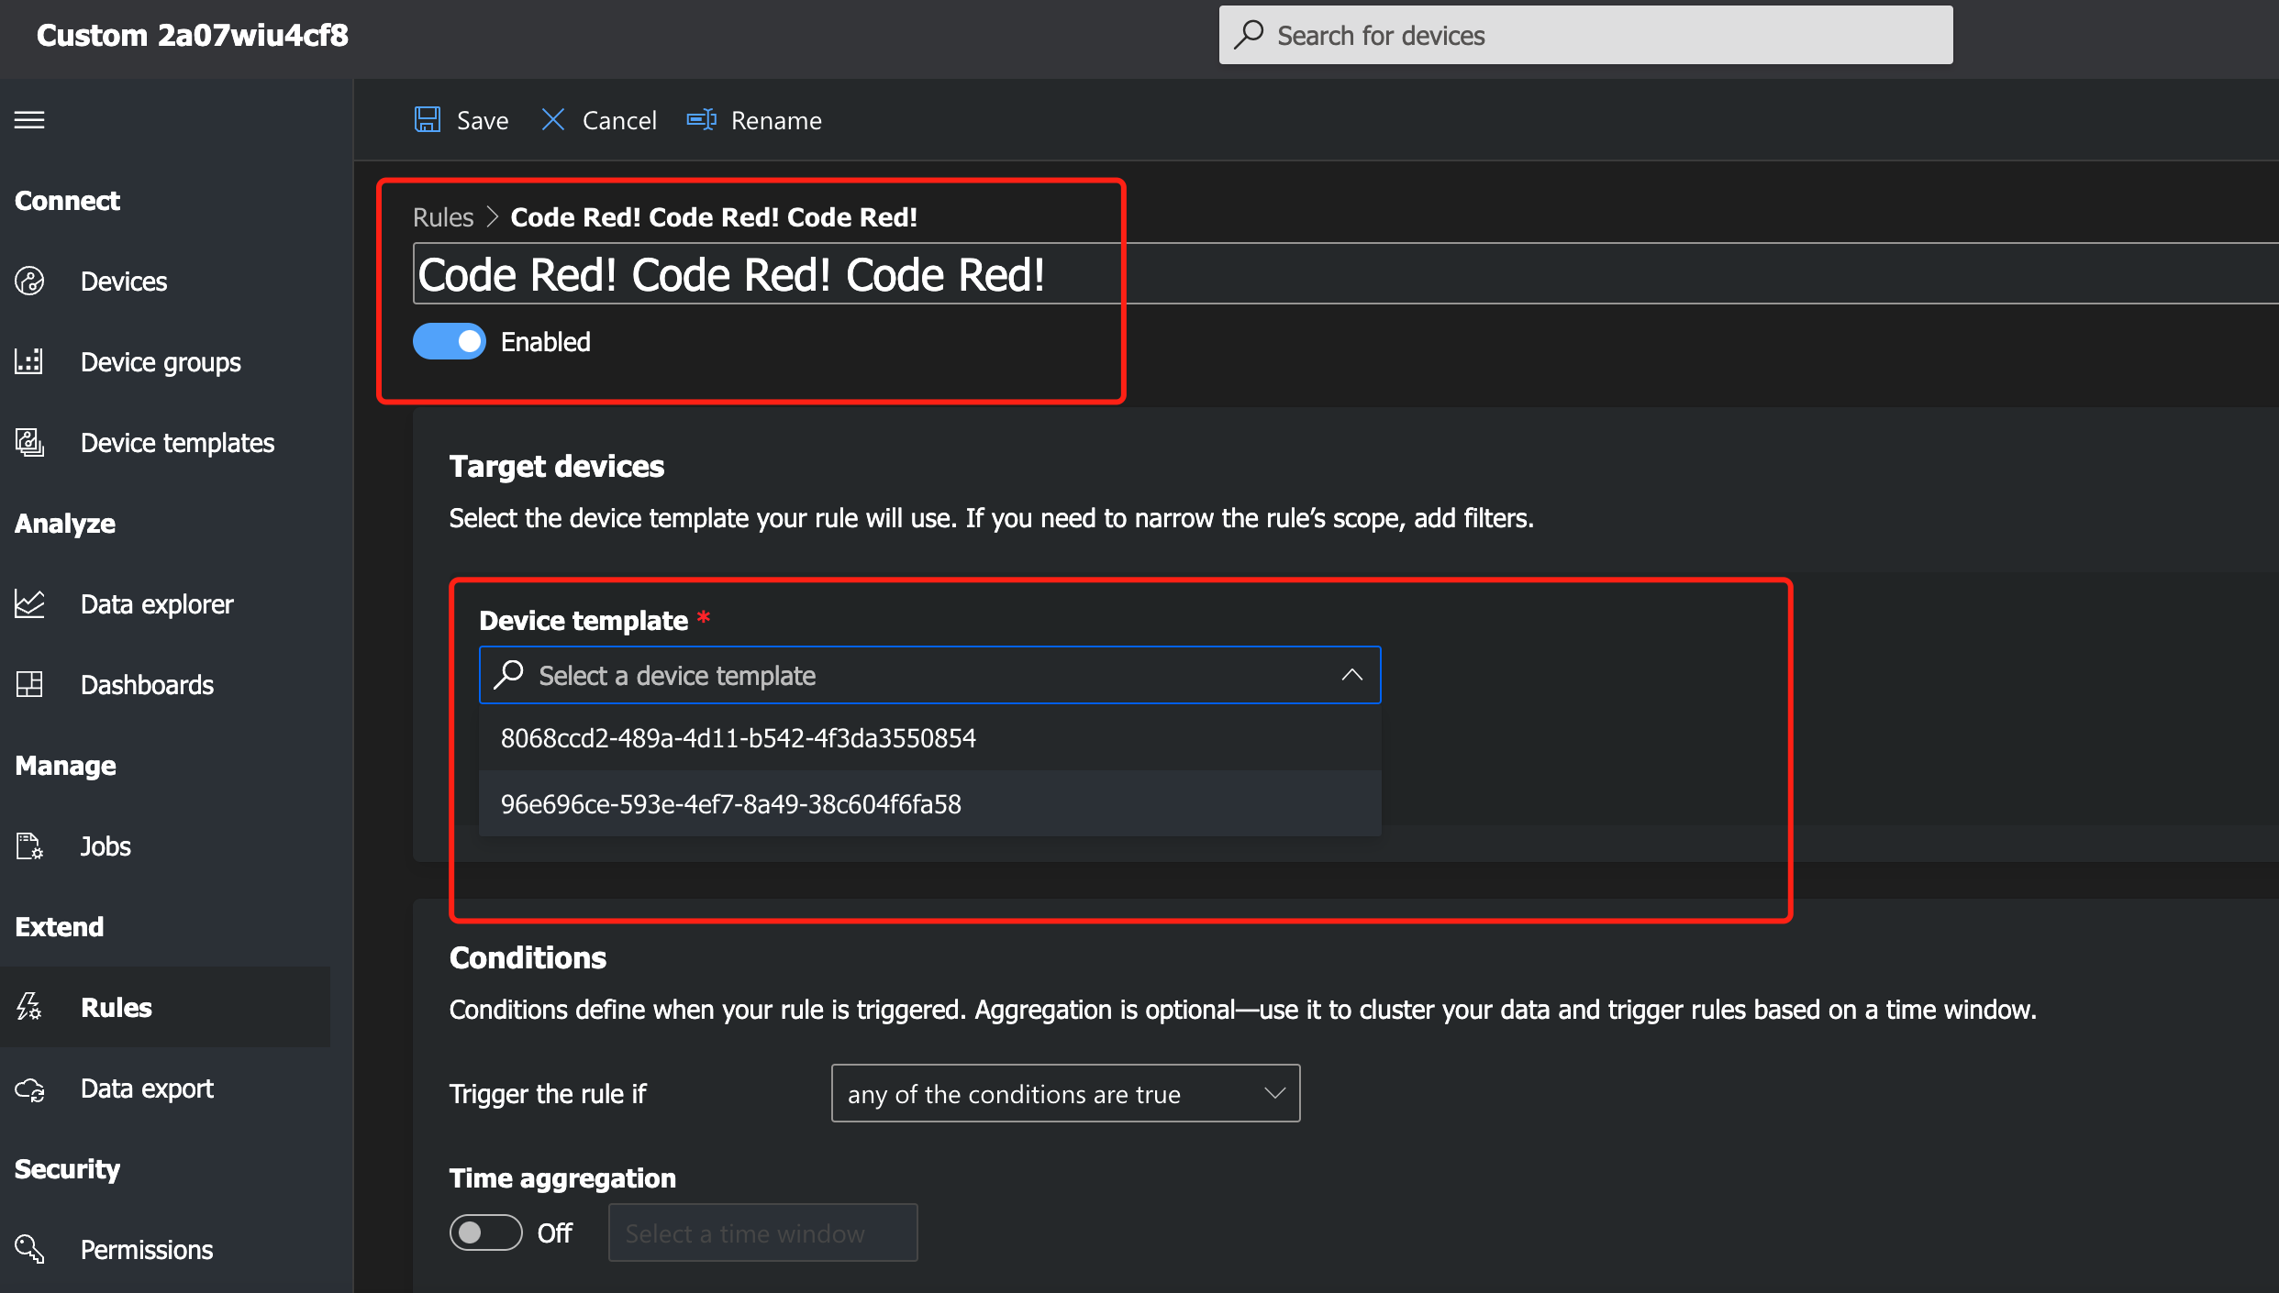Image resolution: width=2279 pixels, height=1293 pixels.
Task: Click the magnifier icon in template selector
Action: (508, 675)
